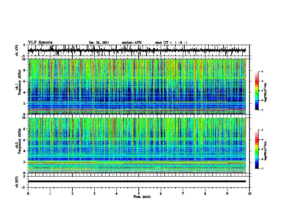Click time axis tick label "1"
Screen dimensions: 281x217
tap(50, 194)
